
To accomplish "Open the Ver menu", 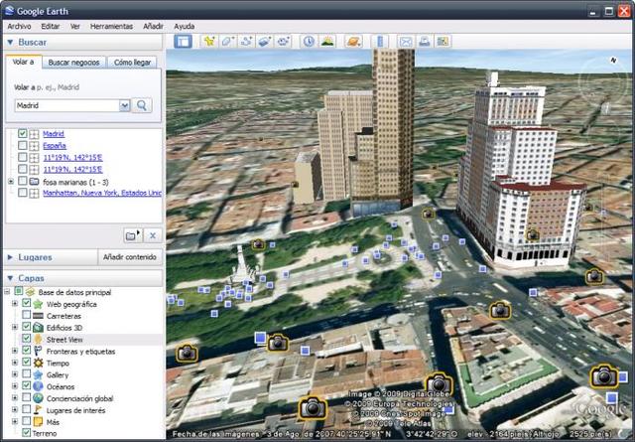I will coord(75,27).
